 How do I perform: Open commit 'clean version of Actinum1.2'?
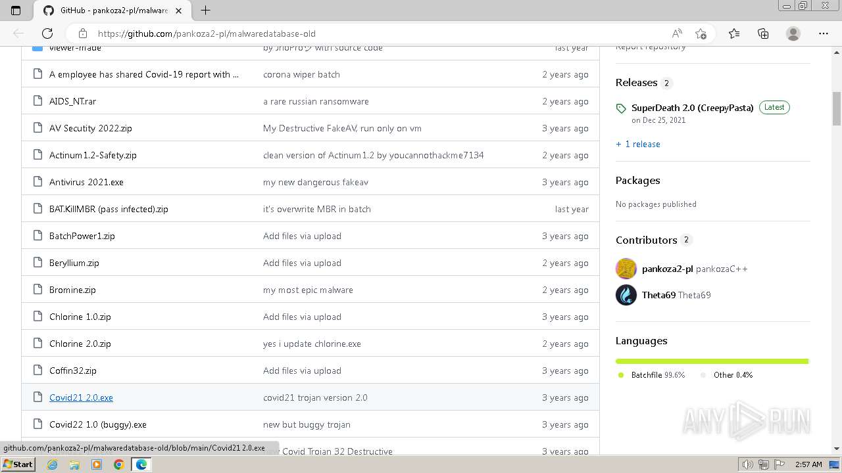[x=373, y=155]
